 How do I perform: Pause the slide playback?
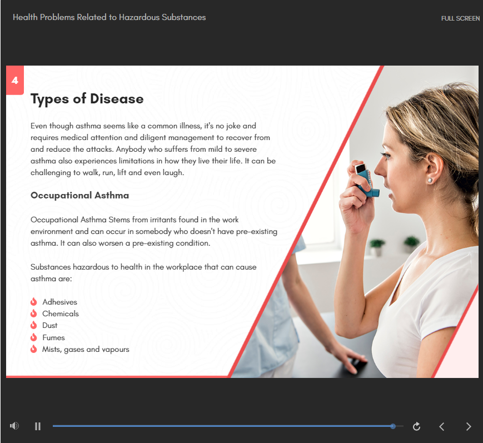tap(38, 426)
